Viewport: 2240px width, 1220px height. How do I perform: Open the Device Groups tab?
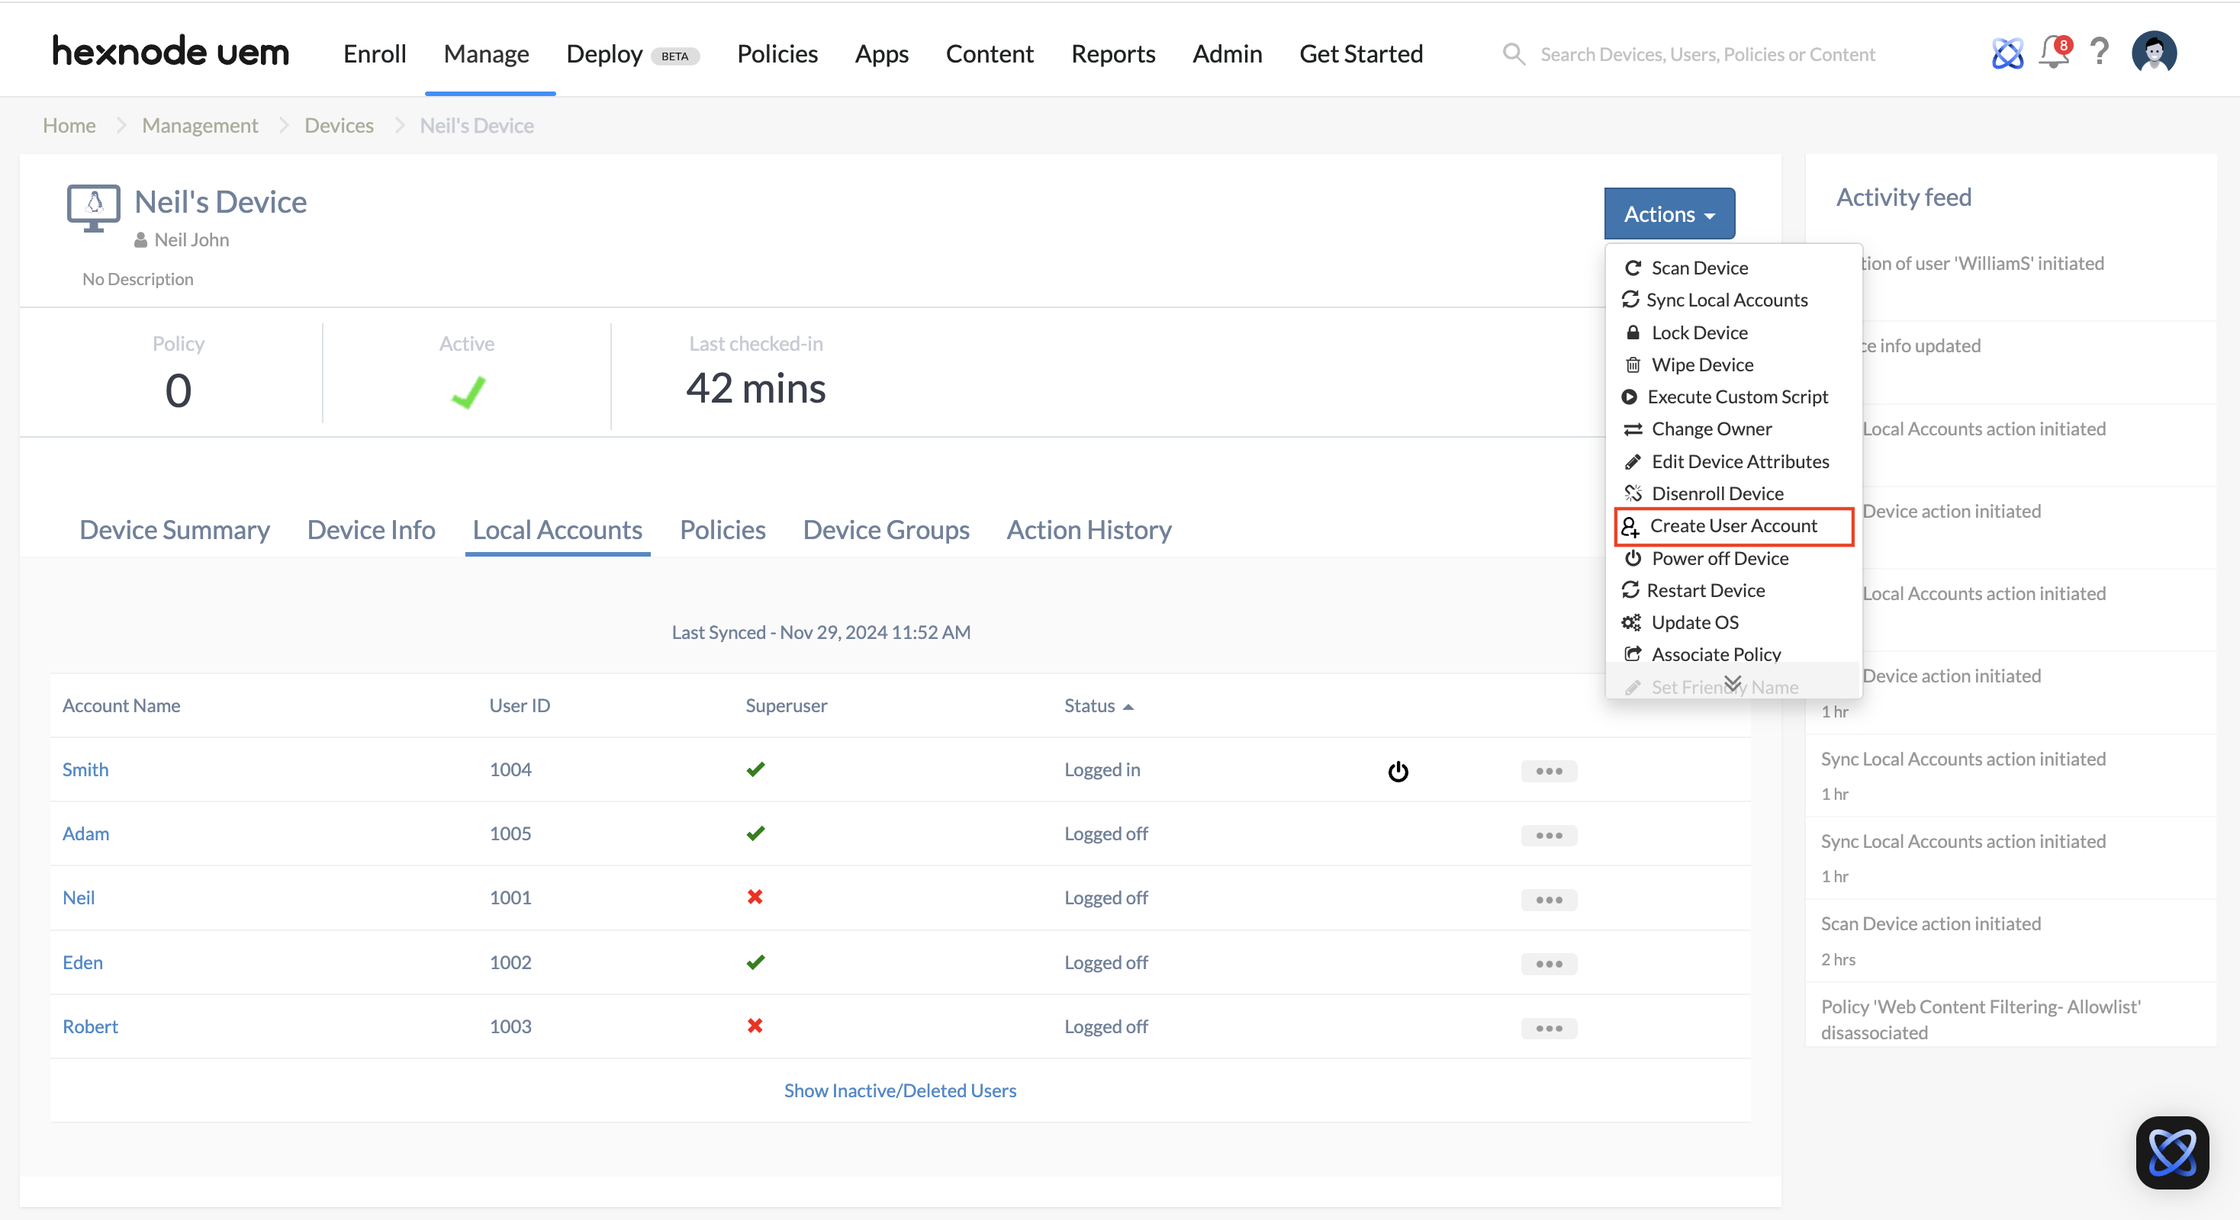coord(885,529)
